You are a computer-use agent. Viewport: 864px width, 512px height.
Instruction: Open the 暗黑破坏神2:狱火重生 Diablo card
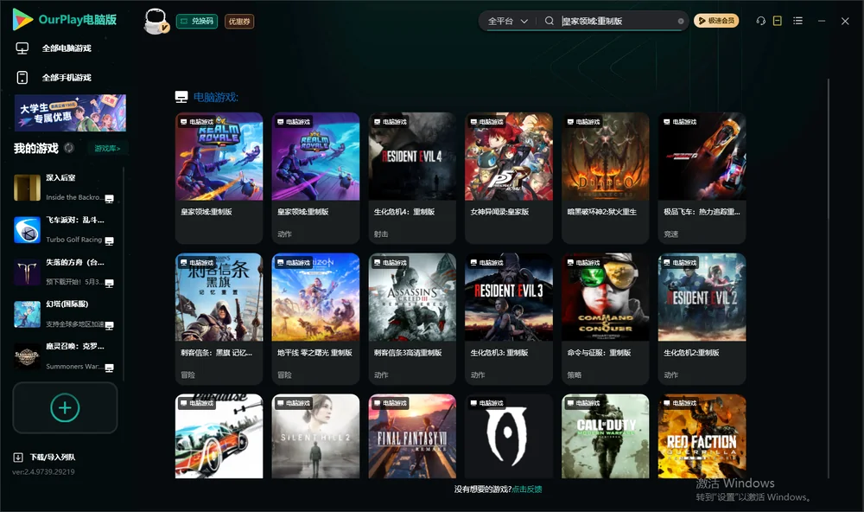(606, 177)
